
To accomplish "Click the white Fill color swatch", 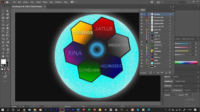I will coord(3,61).
